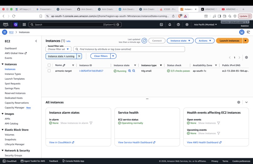The height and width of the screenshot is (164, 253).
Task: Open the Instance state dropdown button
Action: tap(180, 41)
